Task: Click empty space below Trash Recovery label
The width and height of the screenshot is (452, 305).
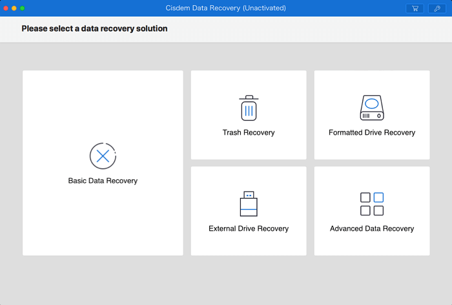Action: click(249, 148)
